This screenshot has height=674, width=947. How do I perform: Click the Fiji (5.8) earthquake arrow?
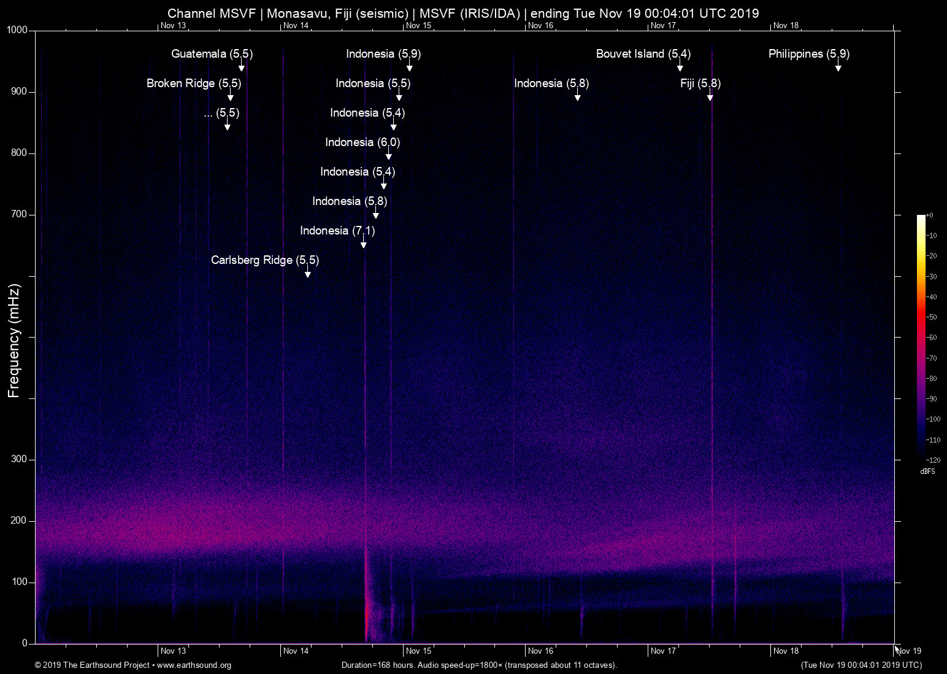(x=710, y=95)
